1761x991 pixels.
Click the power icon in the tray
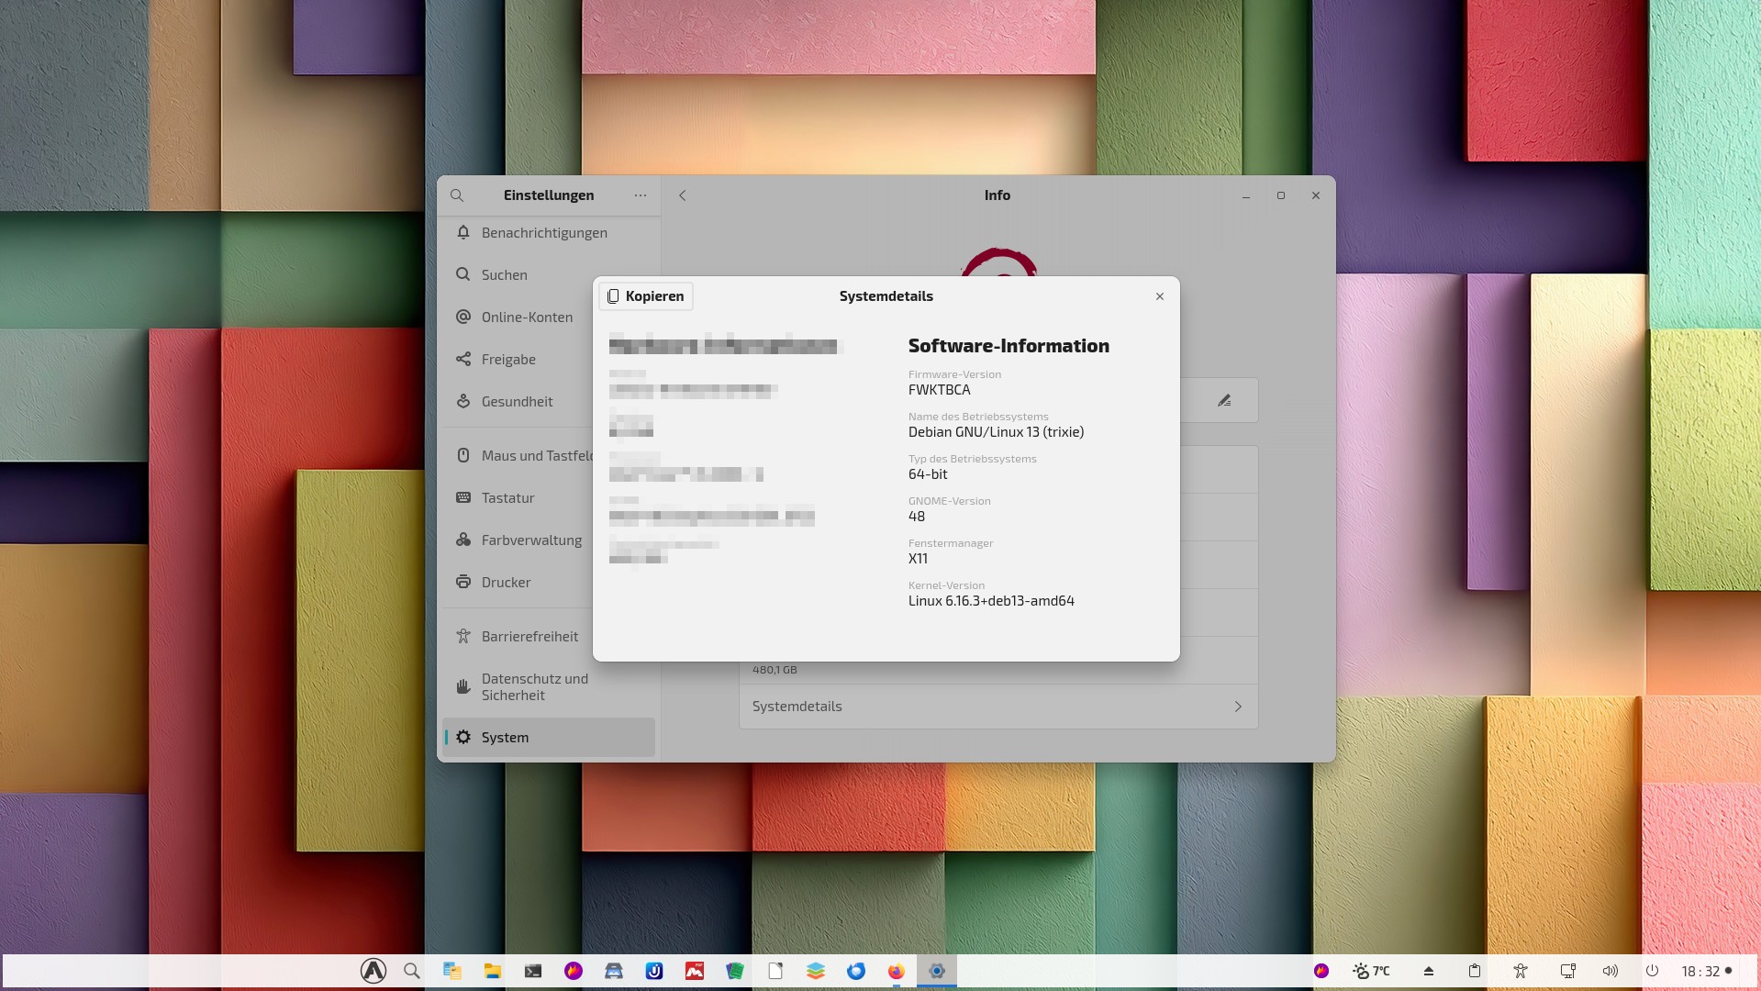tap(1652, 971)
